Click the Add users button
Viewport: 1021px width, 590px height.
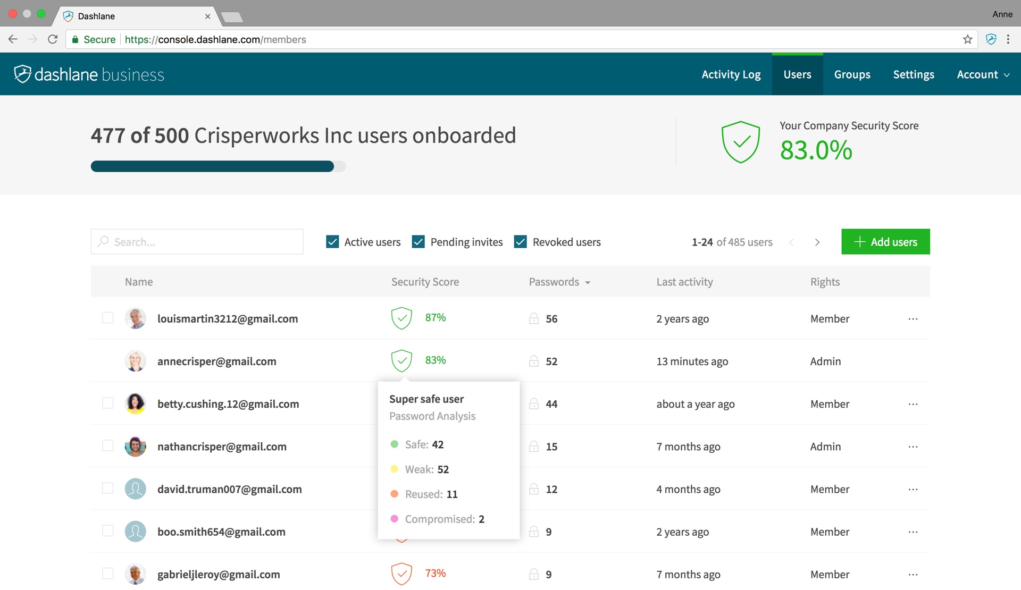(x=885, y=242)
